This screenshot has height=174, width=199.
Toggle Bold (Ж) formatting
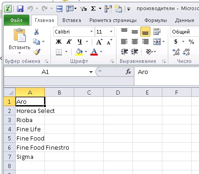[x=59, y=42]
